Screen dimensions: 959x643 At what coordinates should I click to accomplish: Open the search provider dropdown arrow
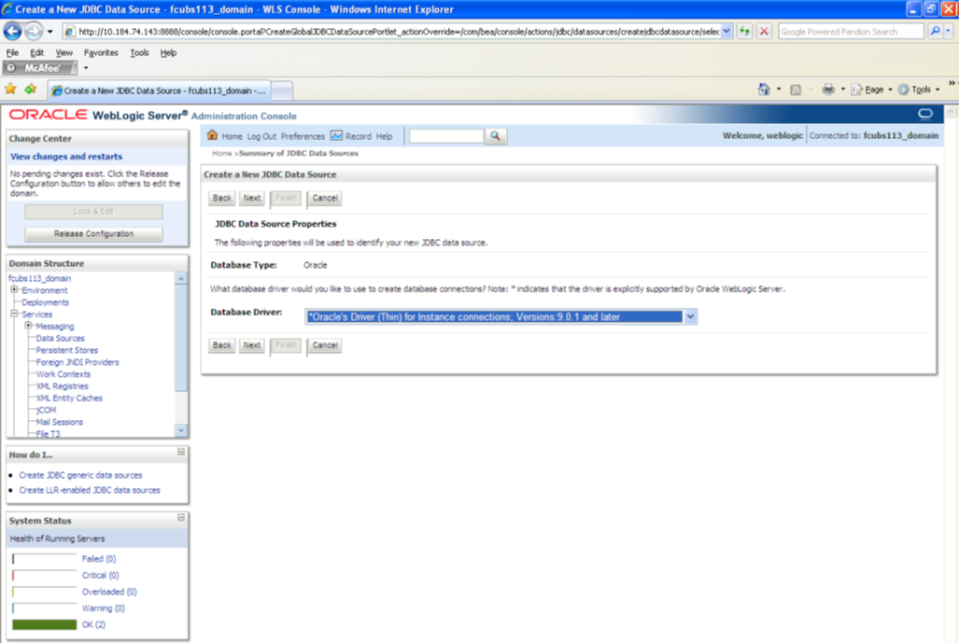click(x=948, y=31)
